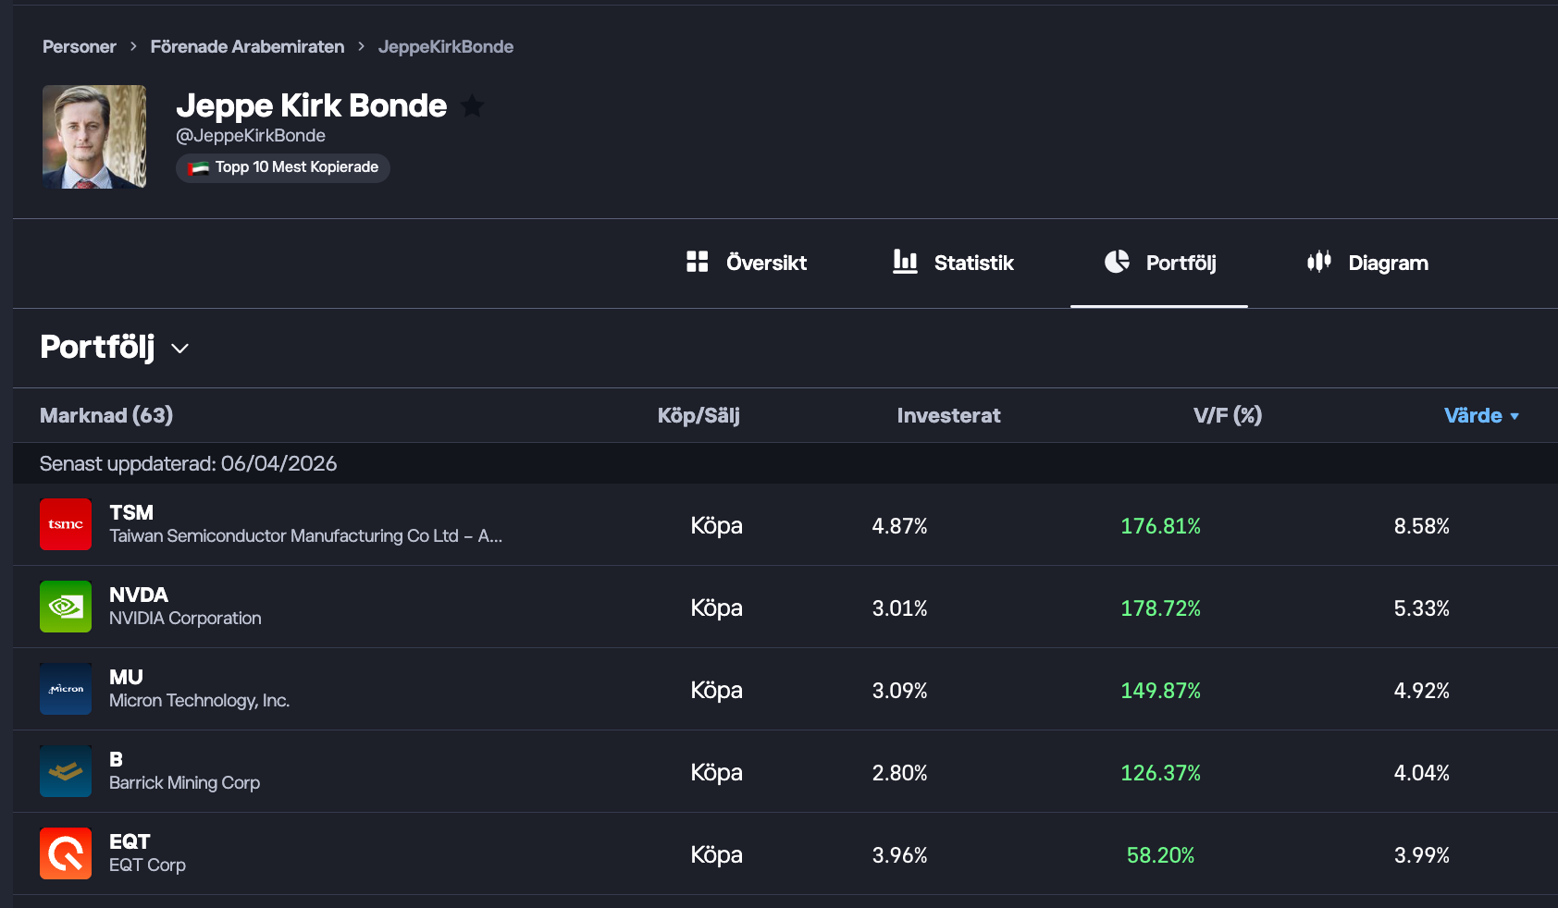The image size is (1558, 908).
Task: Click the NVIDIA logo icon
Action: 66,607
